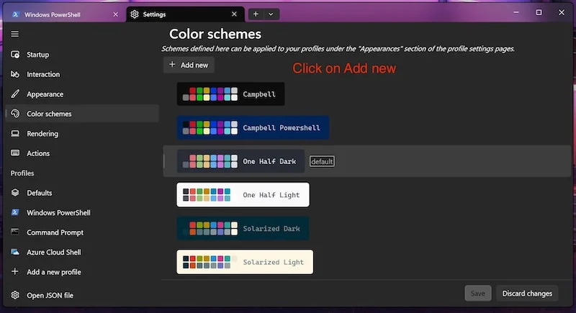Click the Startup icon in sidebar
The height and width of the screenshot is (313, 576).
(15, 54)
